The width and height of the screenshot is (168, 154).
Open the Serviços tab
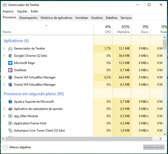pos(126,18)
